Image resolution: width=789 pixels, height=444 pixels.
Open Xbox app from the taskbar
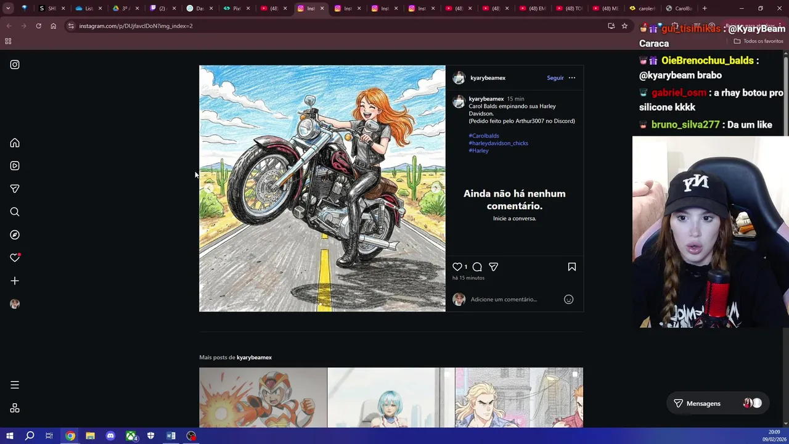[x=131, y=436]
